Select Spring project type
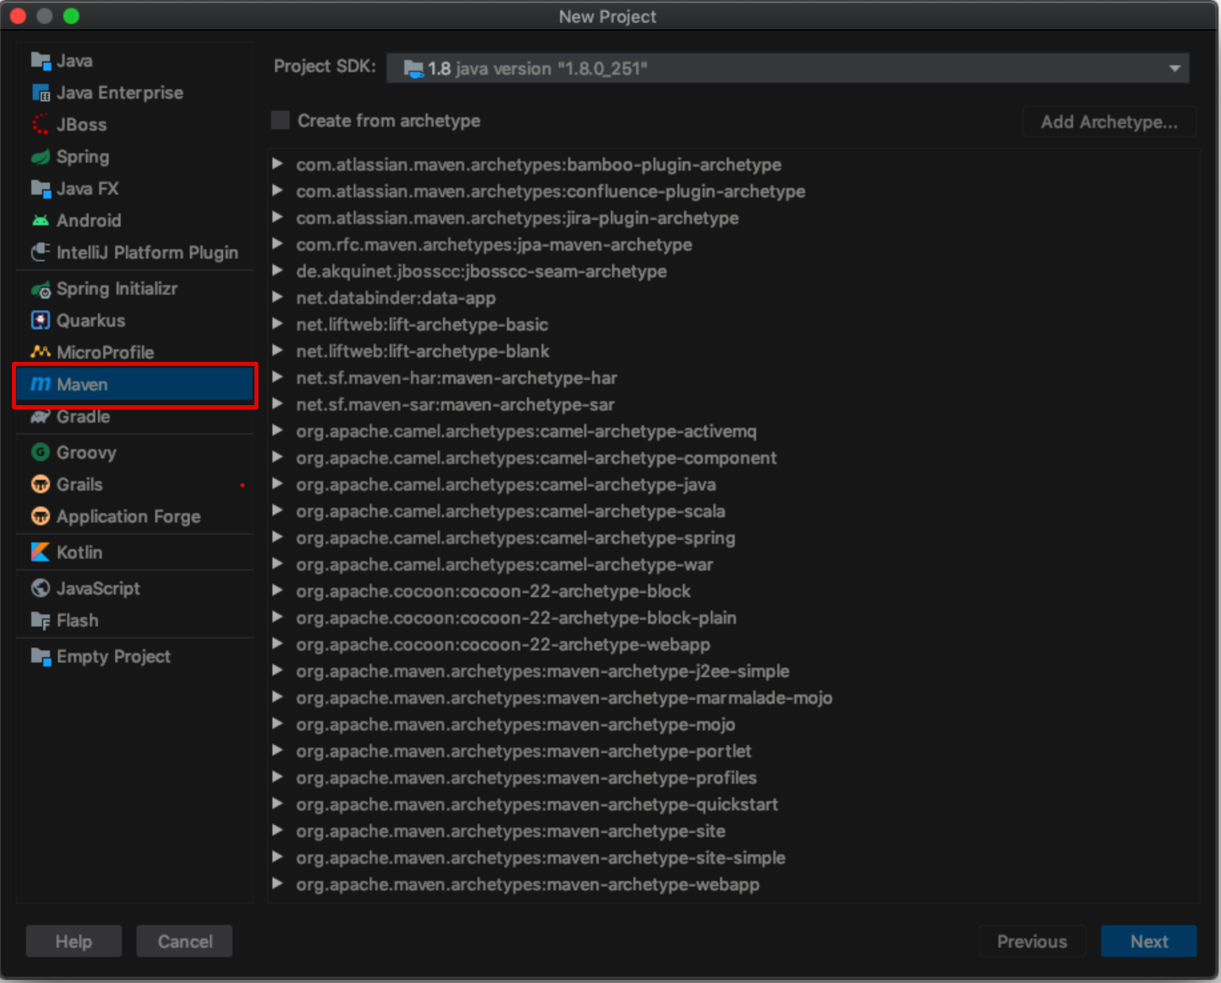Screen dimensions: 1221x983 (x=135, y=157)
